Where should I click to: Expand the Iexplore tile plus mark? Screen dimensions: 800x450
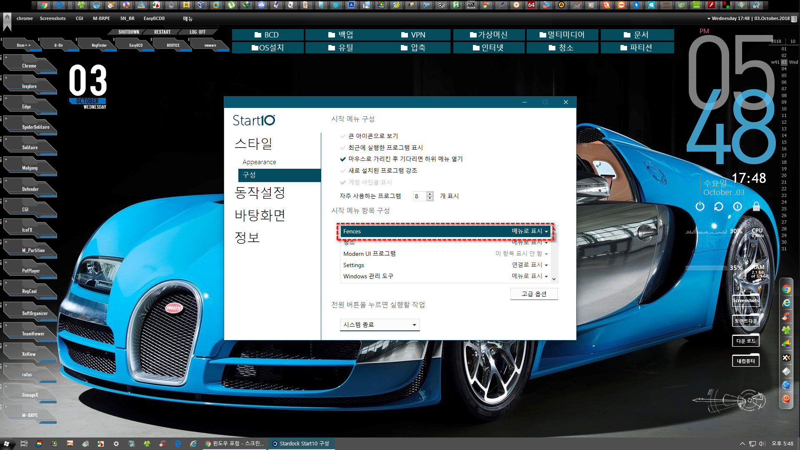click(6, 78)
